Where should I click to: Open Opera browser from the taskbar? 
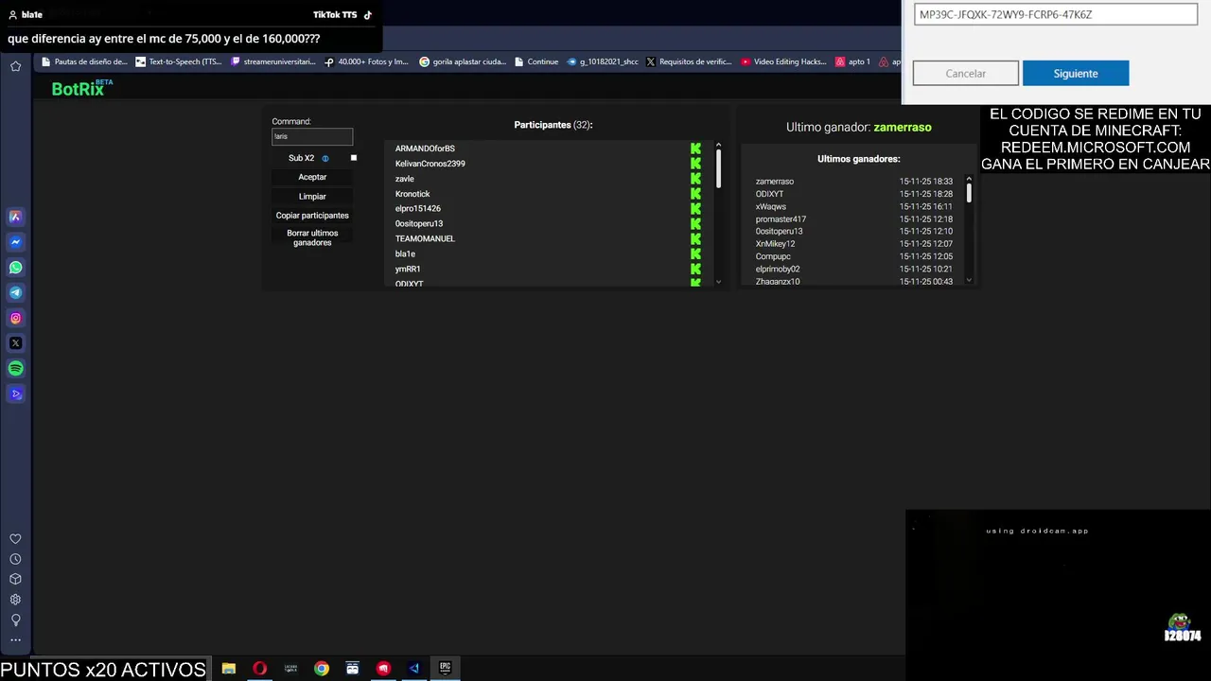pos(259,669)
